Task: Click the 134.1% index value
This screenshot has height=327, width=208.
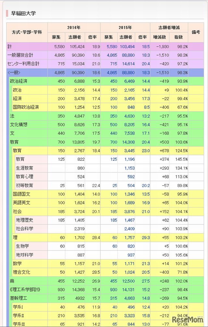Action: pos(181,168)
